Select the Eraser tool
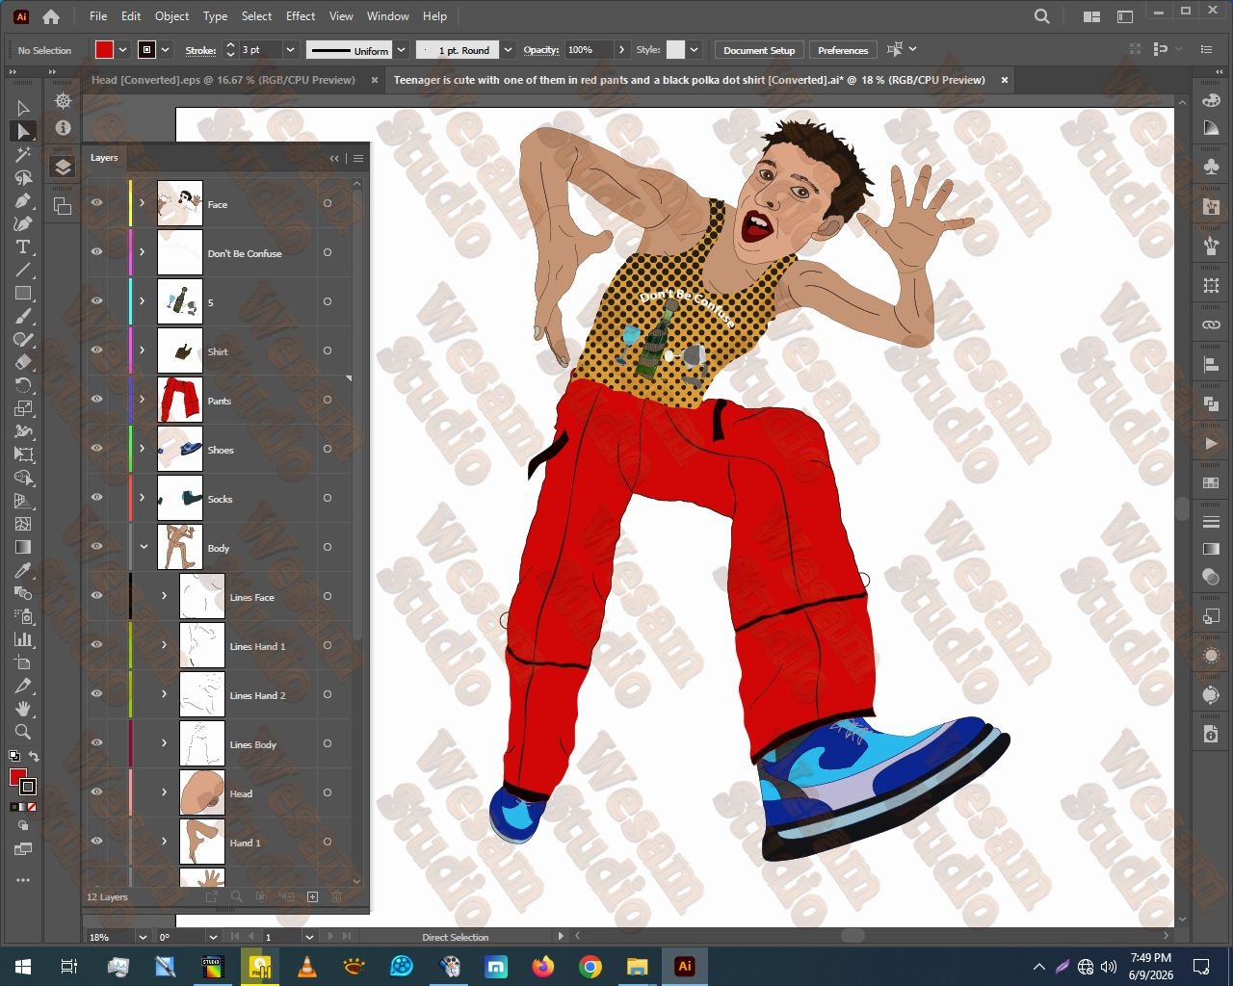1233x986 pixels. pyautogui.click(x=23, y=362)
